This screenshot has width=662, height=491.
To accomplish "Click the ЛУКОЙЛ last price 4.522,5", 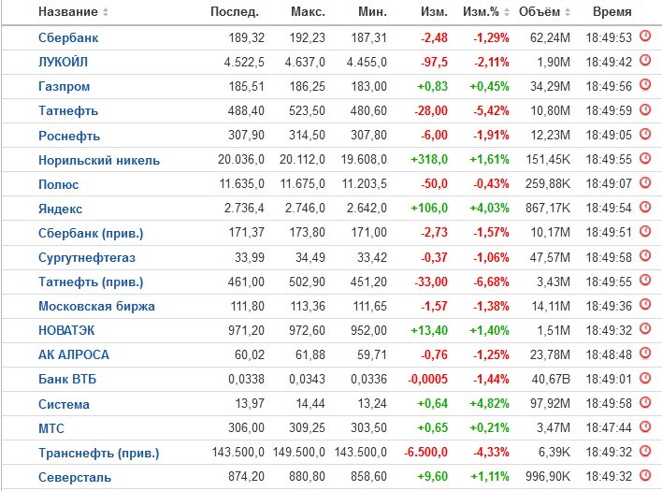I will pyautogui.click(x=244, y=63).
